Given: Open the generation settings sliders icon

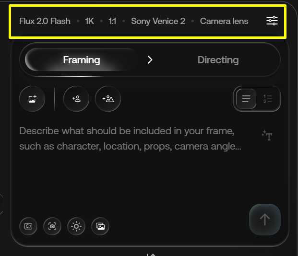Looking at the screenshot, I should [x=272, y=21].
